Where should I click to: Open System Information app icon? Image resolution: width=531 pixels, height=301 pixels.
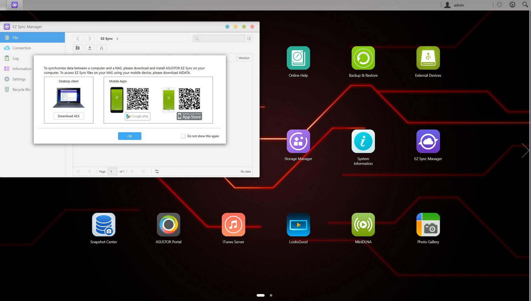coord(363,141)
